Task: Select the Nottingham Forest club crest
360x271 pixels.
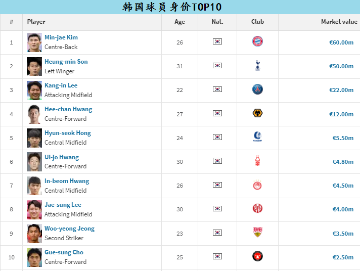Action: (x=257, y=161)
